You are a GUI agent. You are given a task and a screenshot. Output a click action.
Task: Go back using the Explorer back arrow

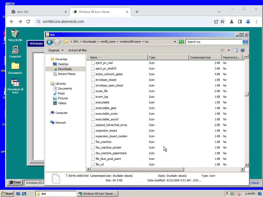[x=50, y=42]
